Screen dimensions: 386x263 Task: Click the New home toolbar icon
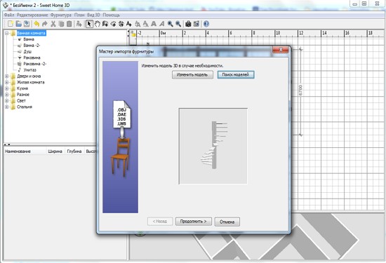pyautogui.click(x=11, y=24)
